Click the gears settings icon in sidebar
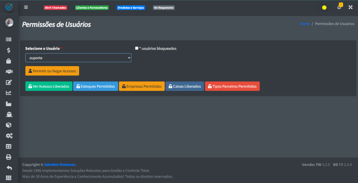Image resolution: width=358 pixels, height=183 pixels. [9, 136]
